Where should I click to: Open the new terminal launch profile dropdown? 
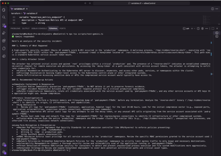(195, 28)
